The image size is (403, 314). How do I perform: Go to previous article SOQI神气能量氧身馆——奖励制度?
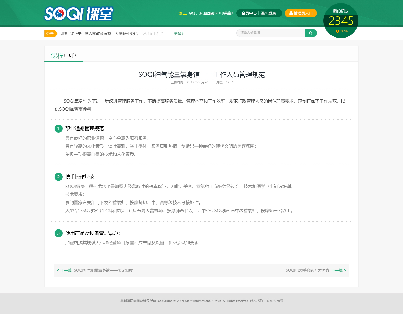pos(103,270)
